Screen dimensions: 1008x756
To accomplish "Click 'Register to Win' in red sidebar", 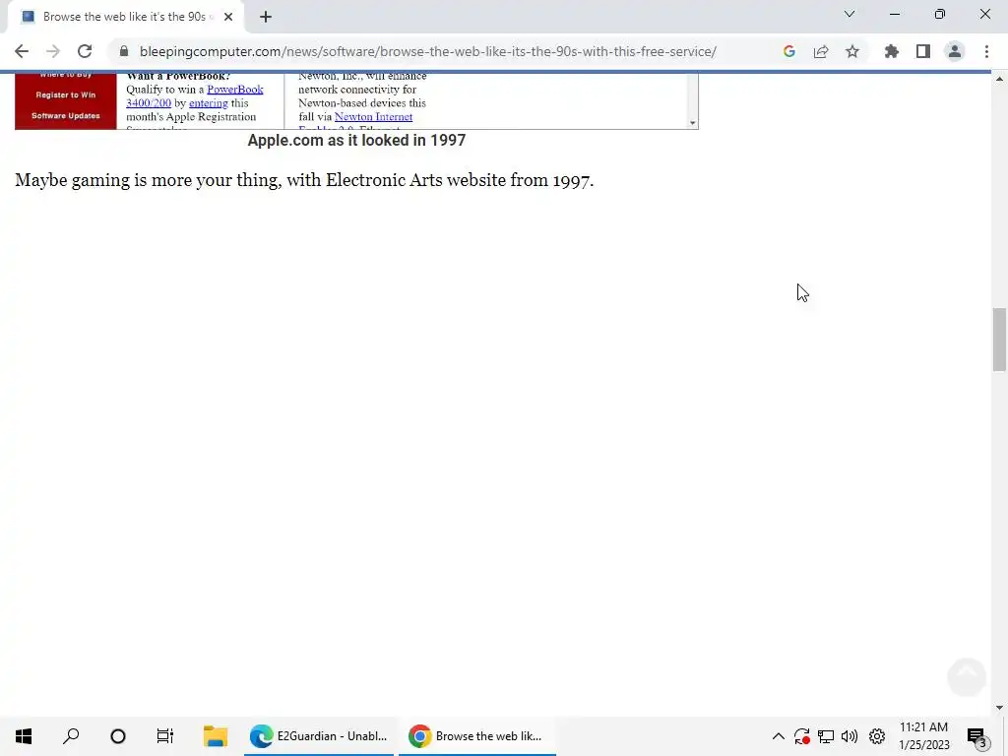I will [x=66, y=95].
